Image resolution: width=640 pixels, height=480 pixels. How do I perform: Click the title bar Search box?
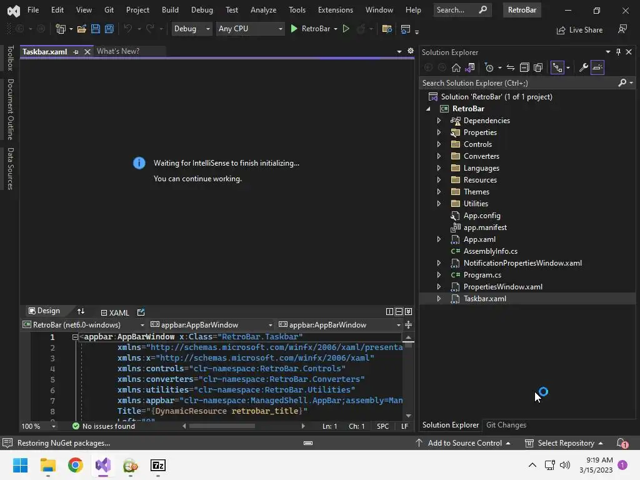(462, 10)
